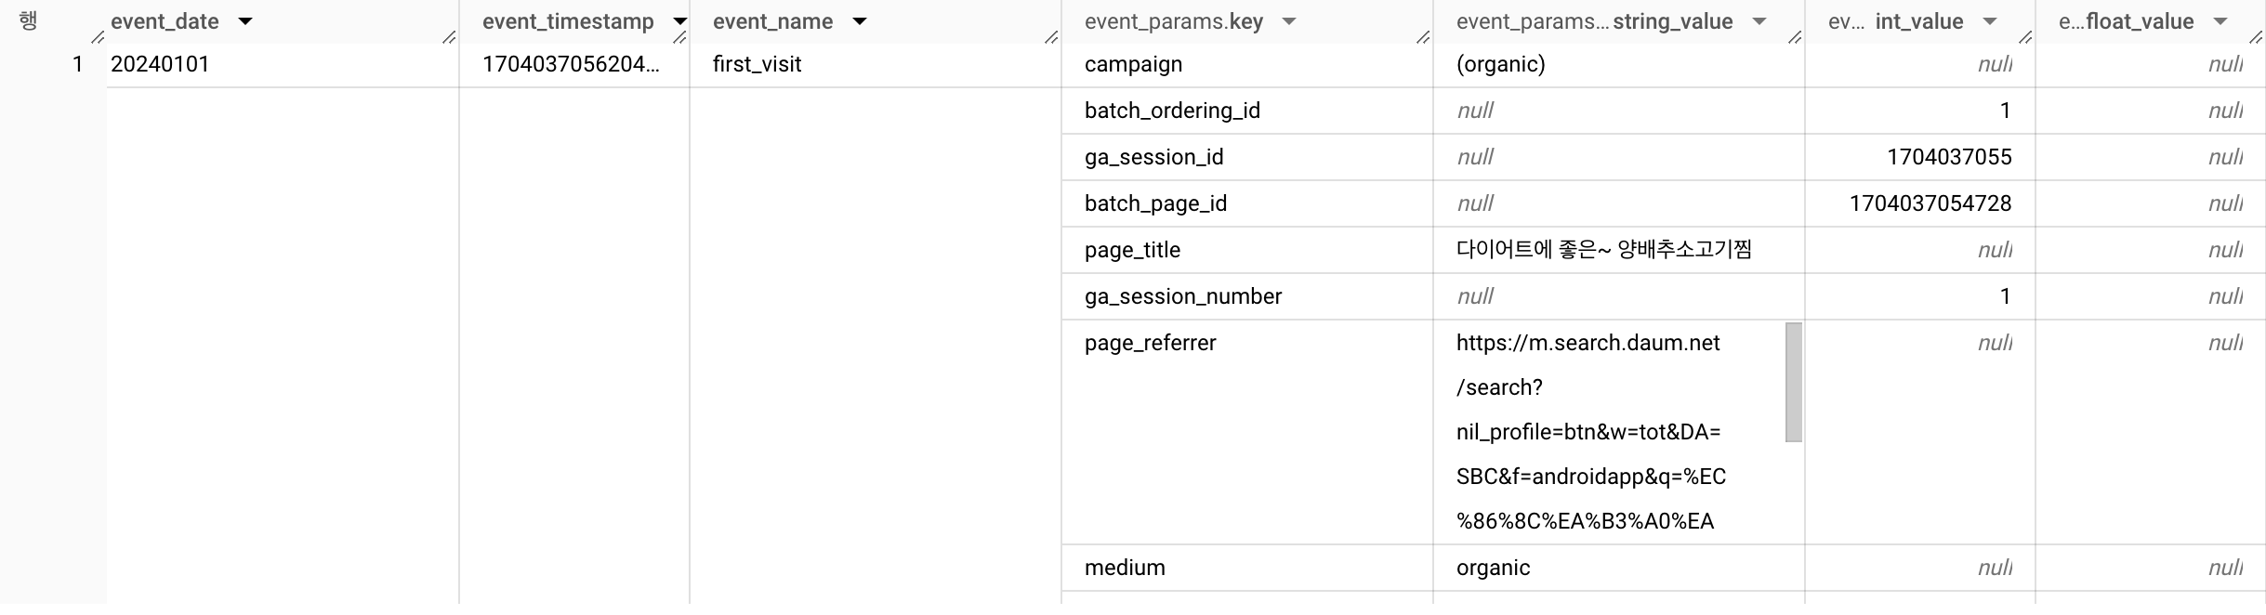Open the string_value column dropdown arrow
Viewport: 2266px width, 615px height.
click(x=1759, y=21)
